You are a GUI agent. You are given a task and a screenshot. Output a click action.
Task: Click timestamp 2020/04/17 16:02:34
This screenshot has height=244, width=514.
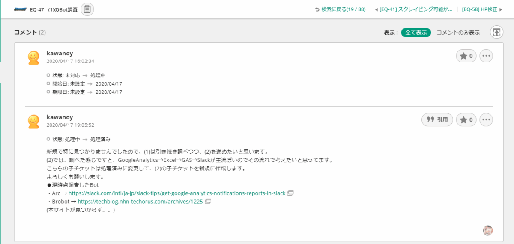point(70,61)
